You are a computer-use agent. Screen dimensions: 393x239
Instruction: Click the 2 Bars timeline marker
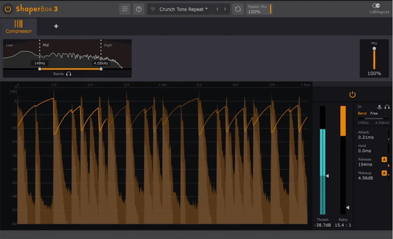pos(306,85)
